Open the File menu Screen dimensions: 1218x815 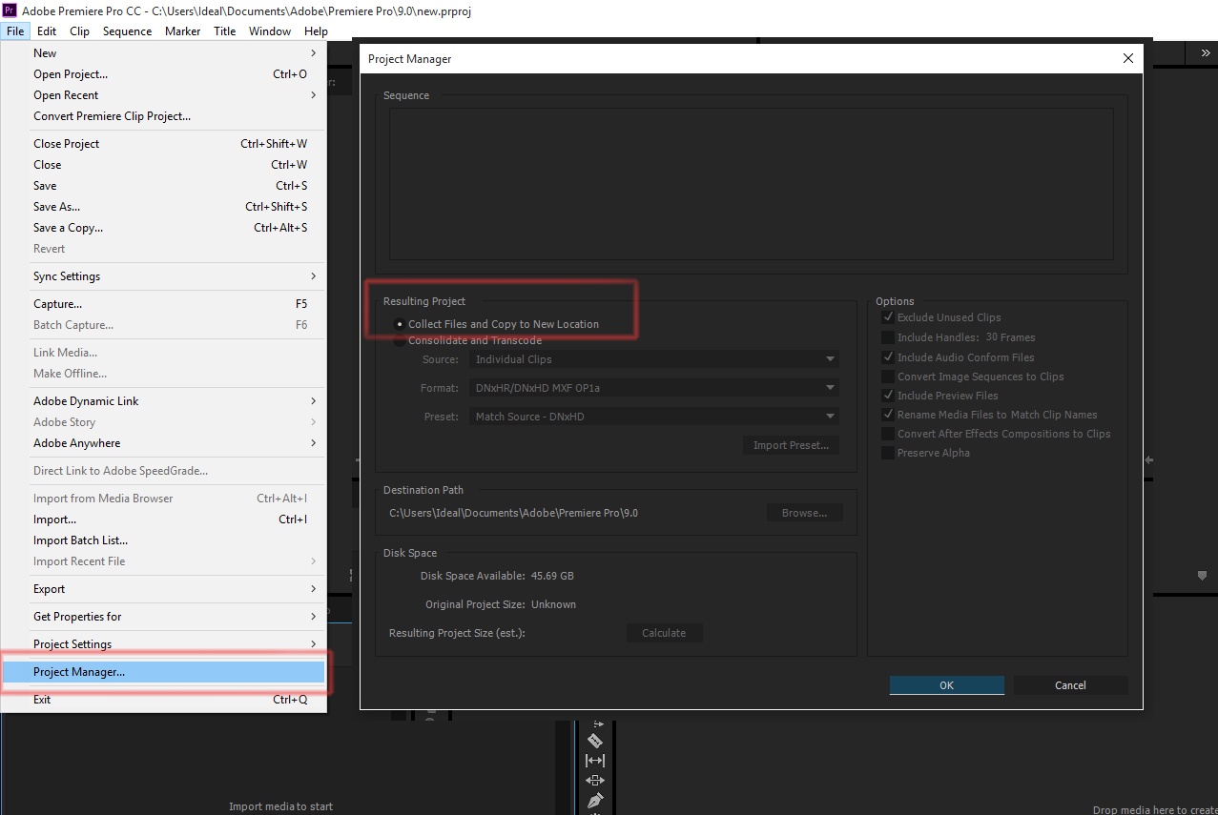(x=14, y=31)
